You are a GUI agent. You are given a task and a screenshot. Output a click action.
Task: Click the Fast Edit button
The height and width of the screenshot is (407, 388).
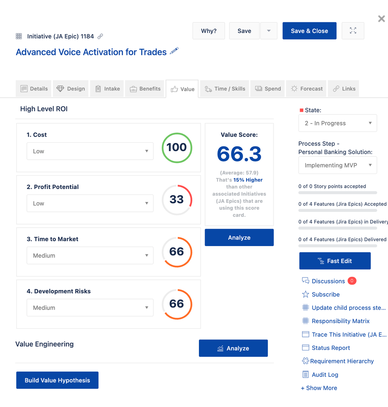[335, 261]
